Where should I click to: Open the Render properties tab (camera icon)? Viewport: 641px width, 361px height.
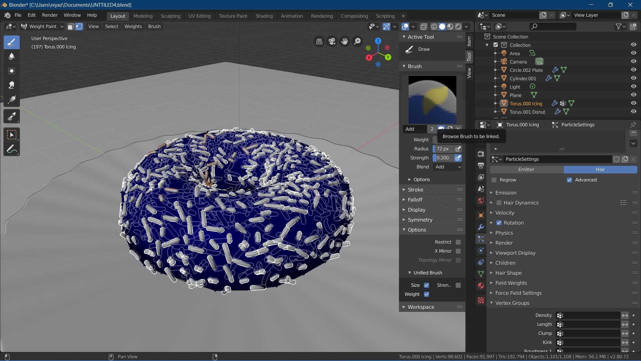(x=481, y=153)
